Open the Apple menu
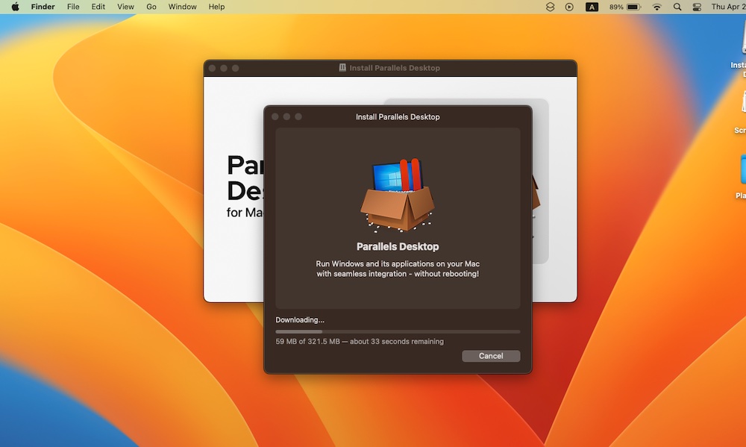Screen dimensions: 746x447 pyautogui.click(x=15, y=7)
